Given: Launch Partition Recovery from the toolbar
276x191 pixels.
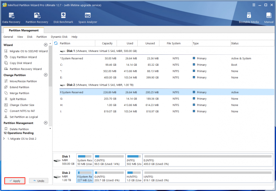Looking at the screenshot, I should pyautogui.click(x=37, y=18).
